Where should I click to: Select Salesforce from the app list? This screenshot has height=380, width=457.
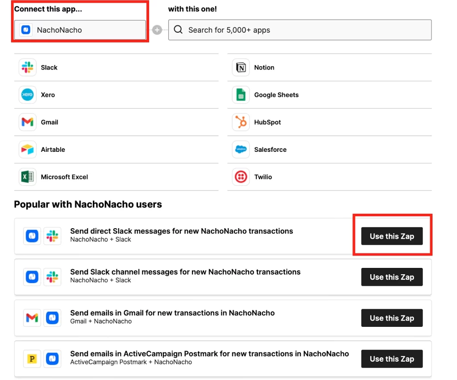[x=330, y=149]
